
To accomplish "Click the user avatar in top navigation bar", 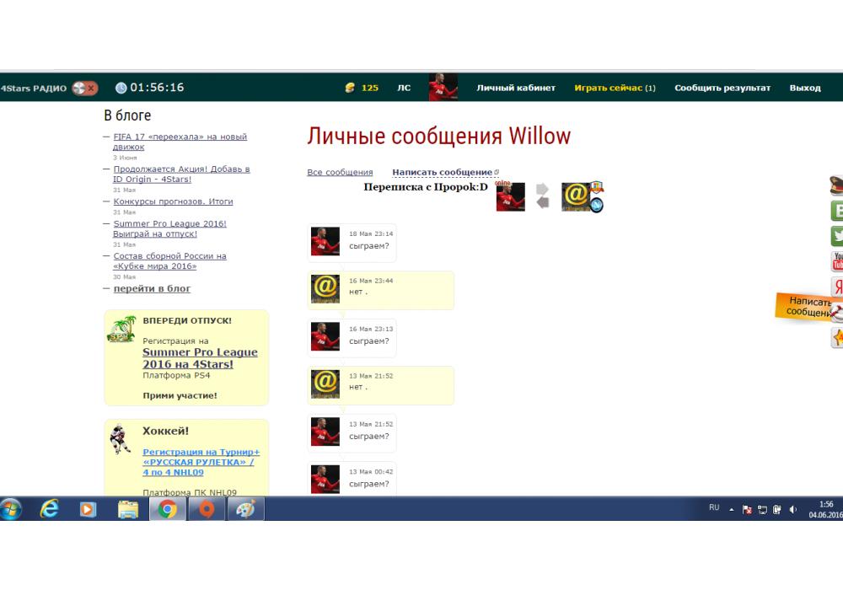I will pos(443,87).
